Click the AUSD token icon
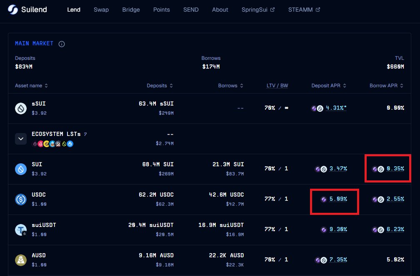420x276 pixels. [x=21, y=260]
